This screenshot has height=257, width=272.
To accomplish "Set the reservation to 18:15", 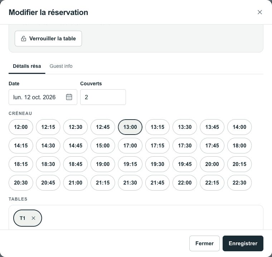I will tap(21, 164).
